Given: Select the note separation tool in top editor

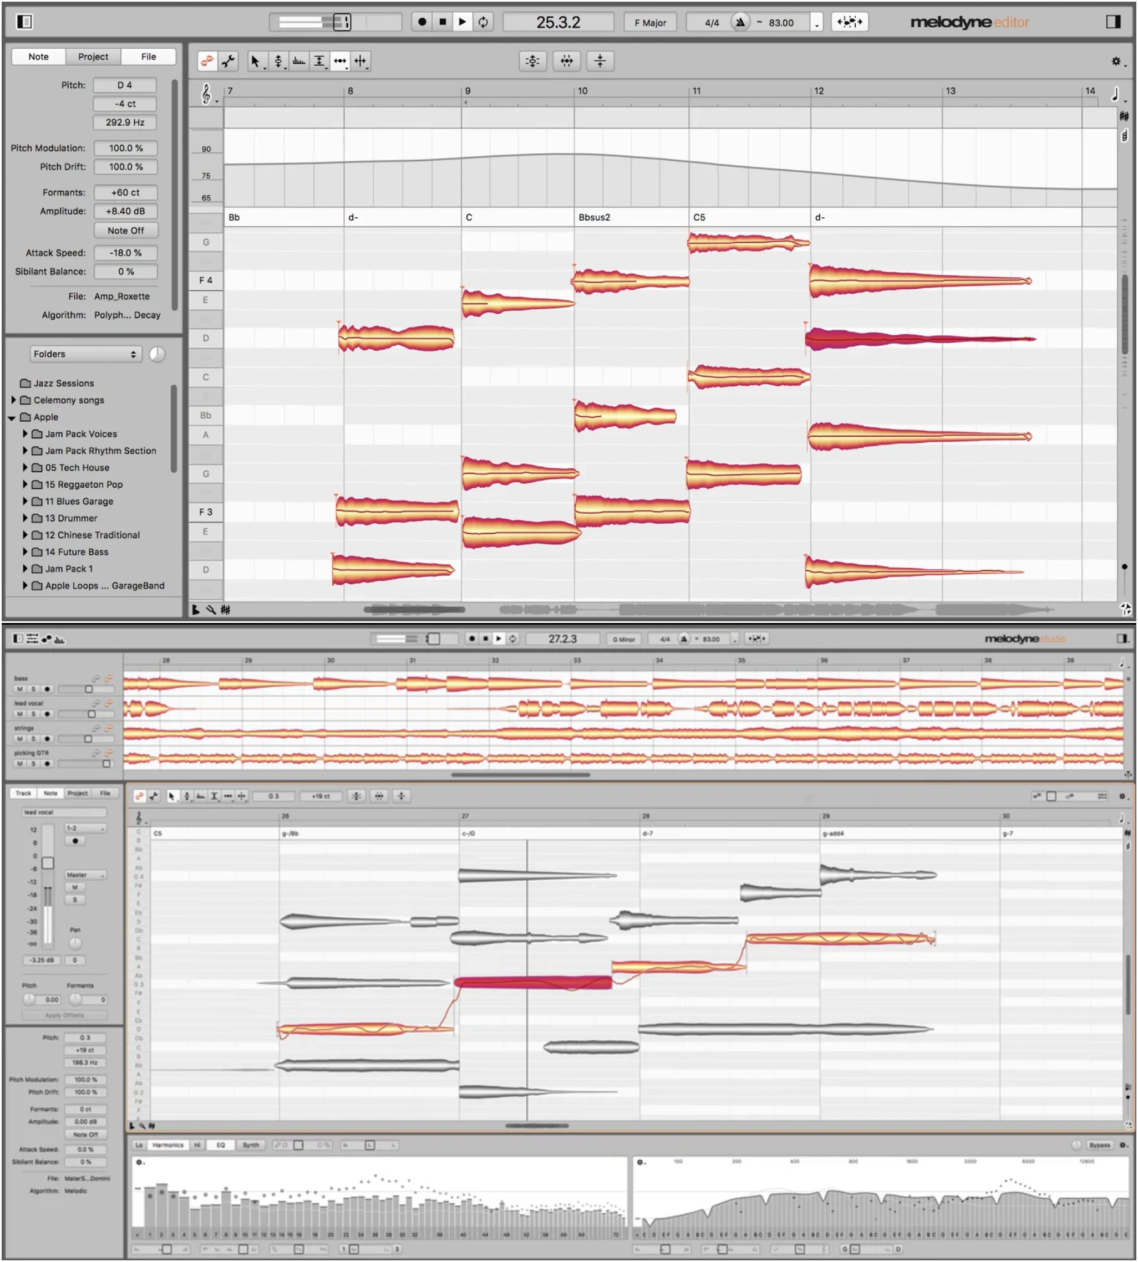Looking at the screenshot, I should tap(361, 60).
